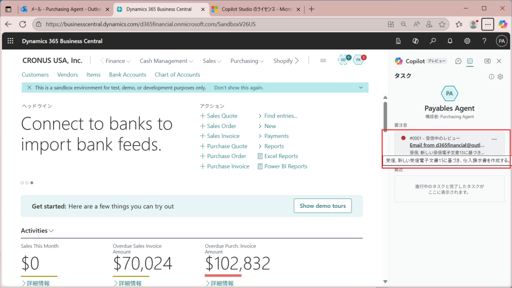The height and width of the screenshot is (288, 512).
Task: Open Power BI Reports
Action: [282, 166]
